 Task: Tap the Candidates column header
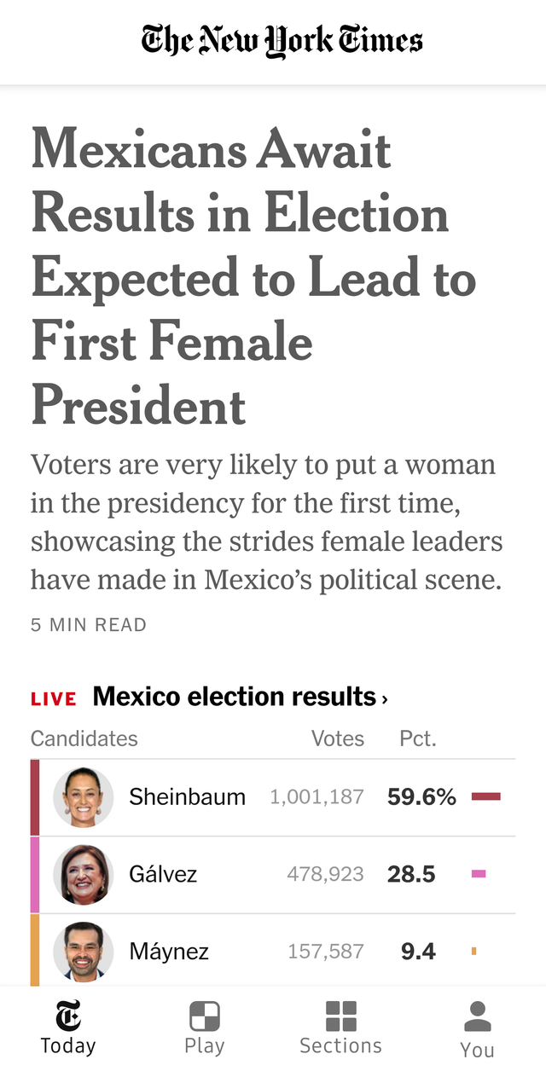tap(84, 738)
